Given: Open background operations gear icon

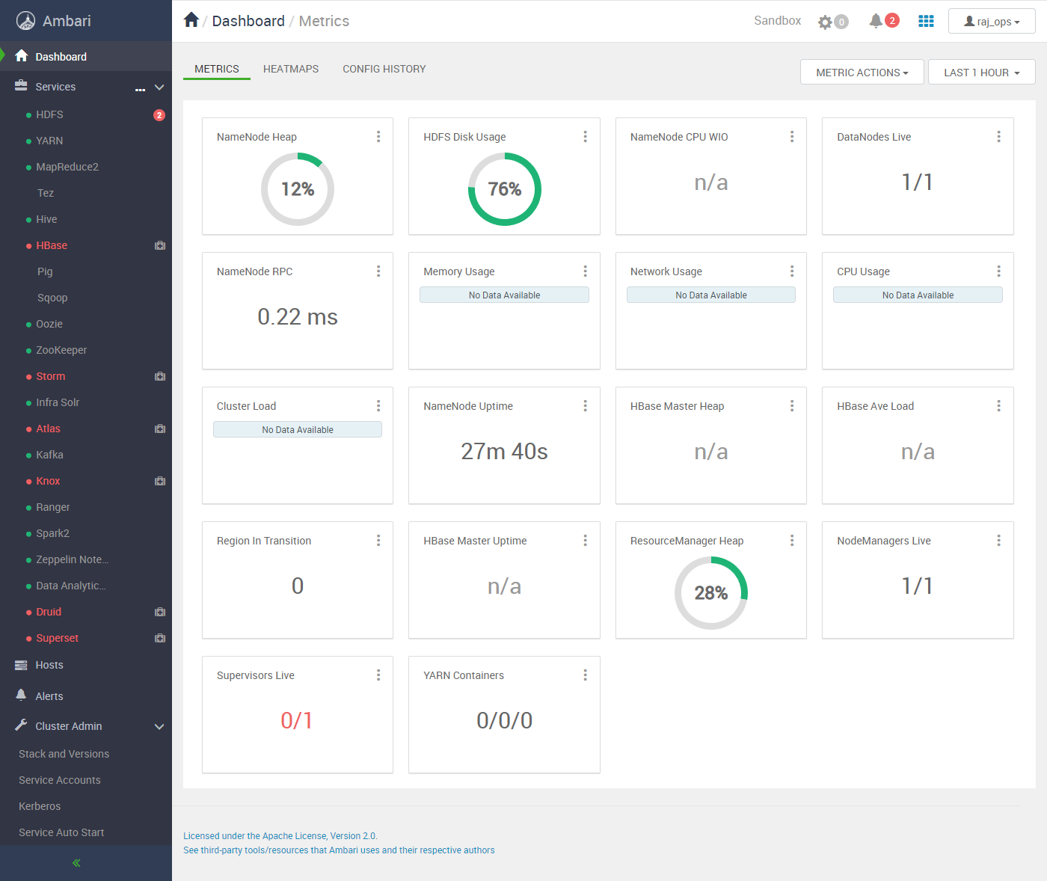Looking at the screenshot, I should point(825,22).
